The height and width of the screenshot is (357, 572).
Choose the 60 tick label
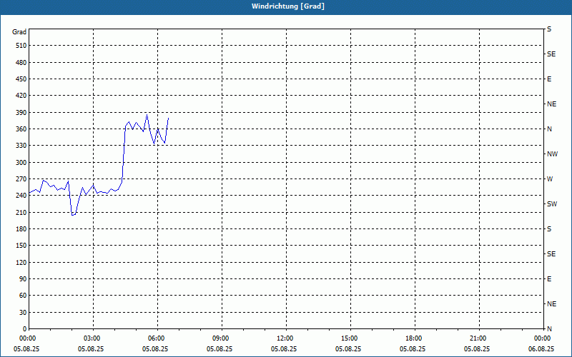[23, 296]
